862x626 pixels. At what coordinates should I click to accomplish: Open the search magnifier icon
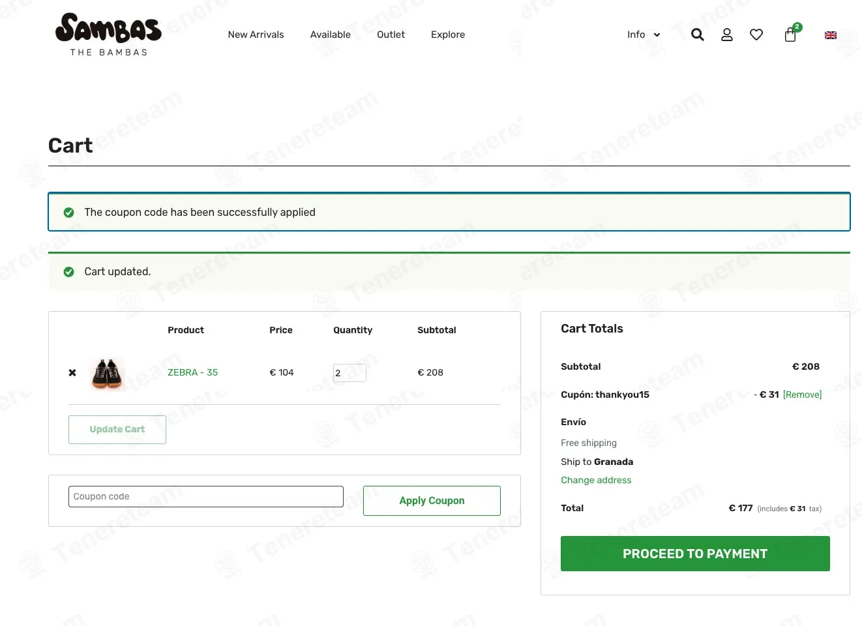[x=698, y=35]
